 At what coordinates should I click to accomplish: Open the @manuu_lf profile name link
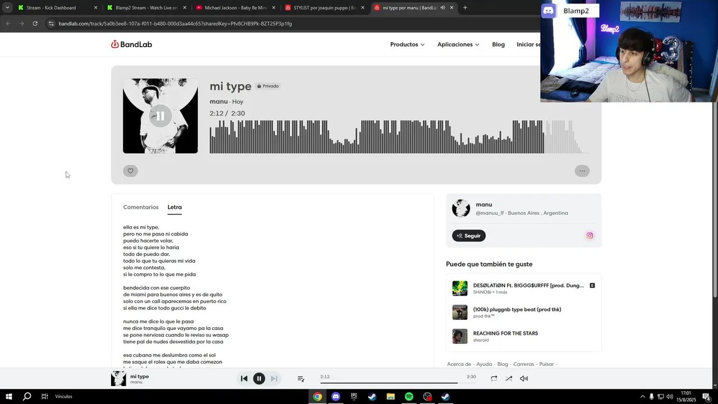[490, 213]
